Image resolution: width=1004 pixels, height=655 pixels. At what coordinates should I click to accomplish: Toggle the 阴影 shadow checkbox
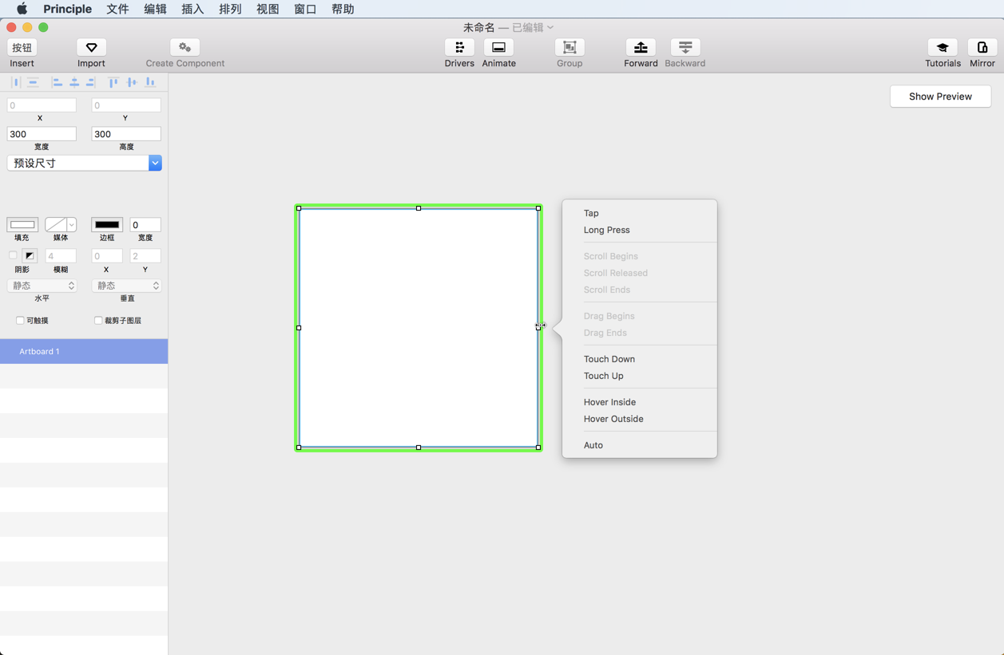tap(12, 255)
